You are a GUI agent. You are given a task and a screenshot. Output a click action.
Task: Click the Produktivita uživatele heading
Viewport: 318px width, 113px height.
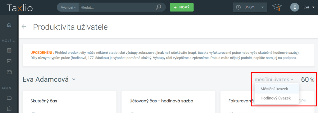(70, 27)
